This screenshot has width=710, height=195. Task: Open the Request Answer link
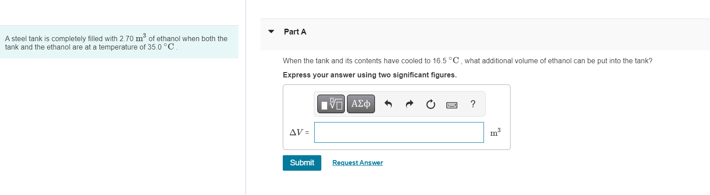click(358, 163)
